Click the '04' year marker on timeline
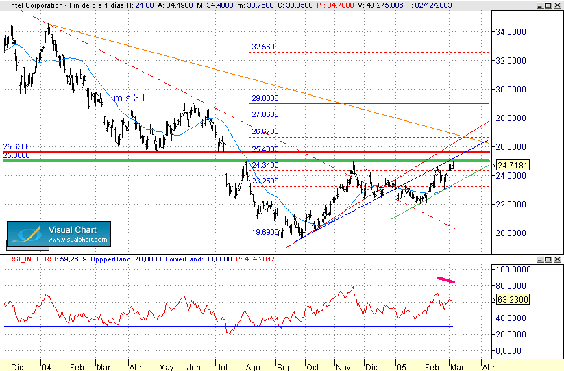 pos(47,367)
